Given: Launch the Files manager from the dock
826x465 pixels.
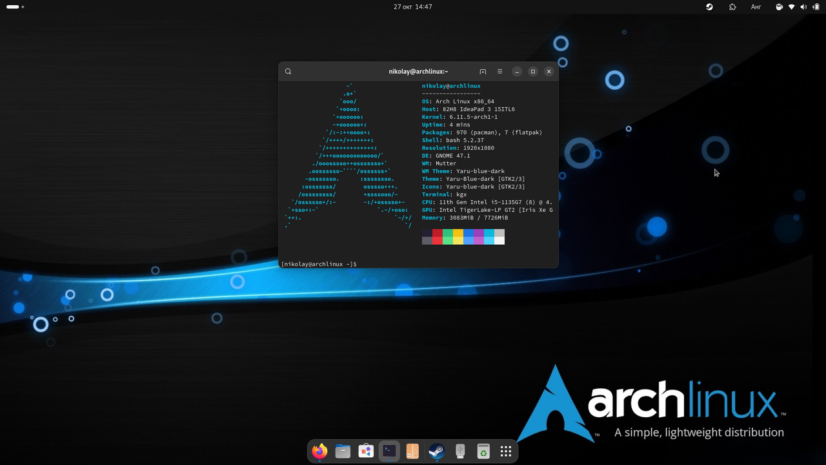Looking at the screenshot, I should (x=343, y=451).
